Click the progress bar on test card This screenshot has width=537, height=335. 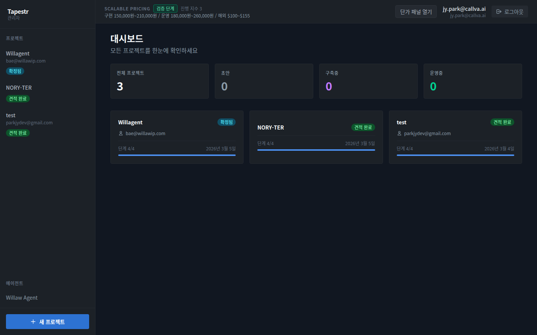(x=455, y=155)
